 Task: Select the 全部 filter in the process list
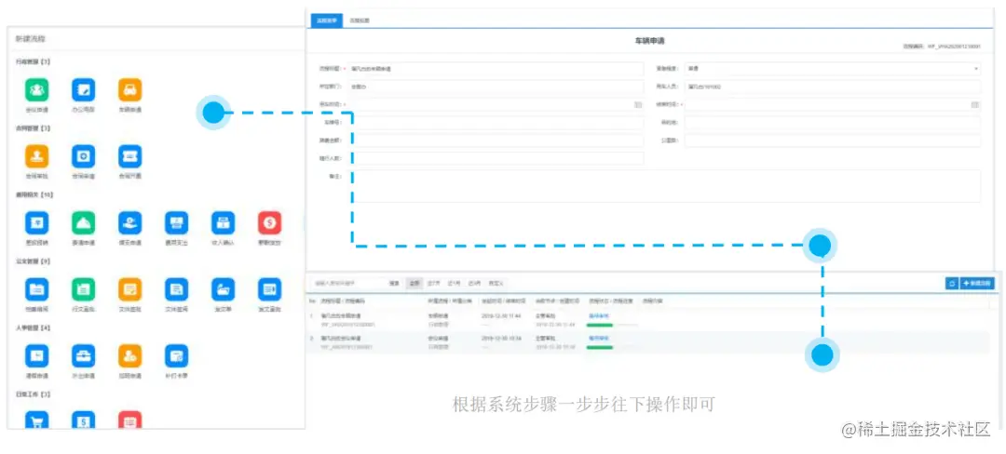tap(415, 283)
